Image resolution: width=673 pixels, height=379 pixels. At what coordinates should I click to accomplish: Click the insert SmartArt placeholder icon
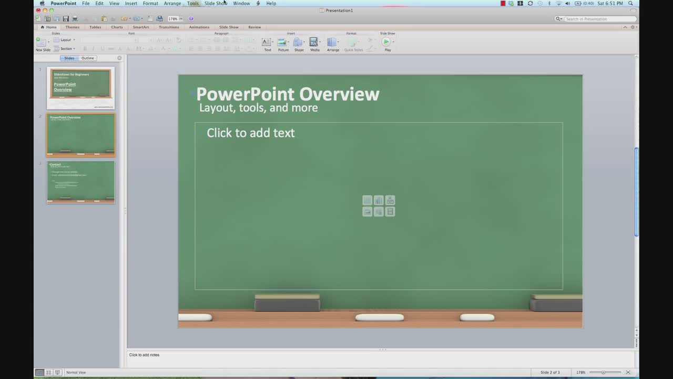click(x=390, y=200)
